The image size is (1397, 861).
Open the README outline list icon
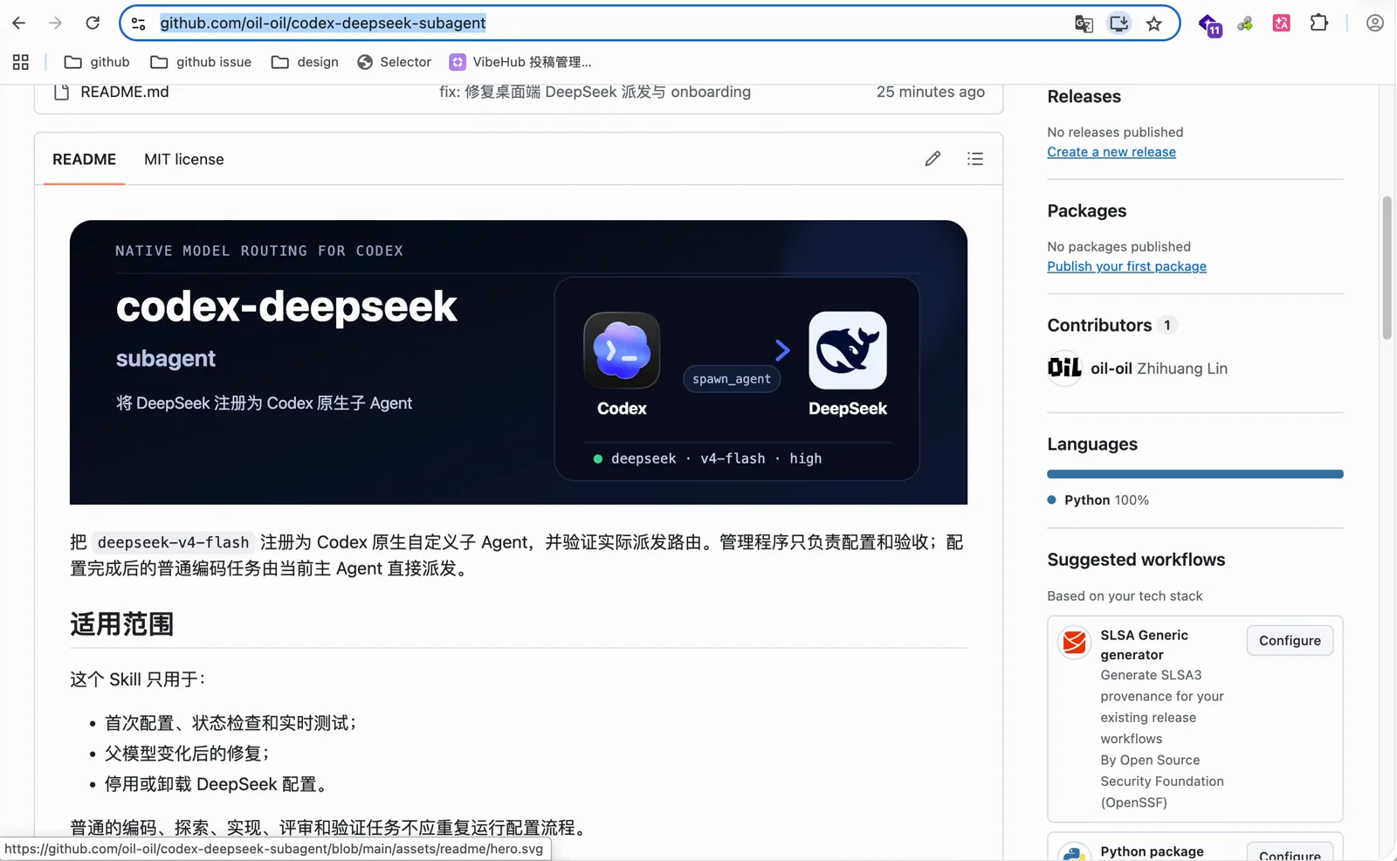975,159
